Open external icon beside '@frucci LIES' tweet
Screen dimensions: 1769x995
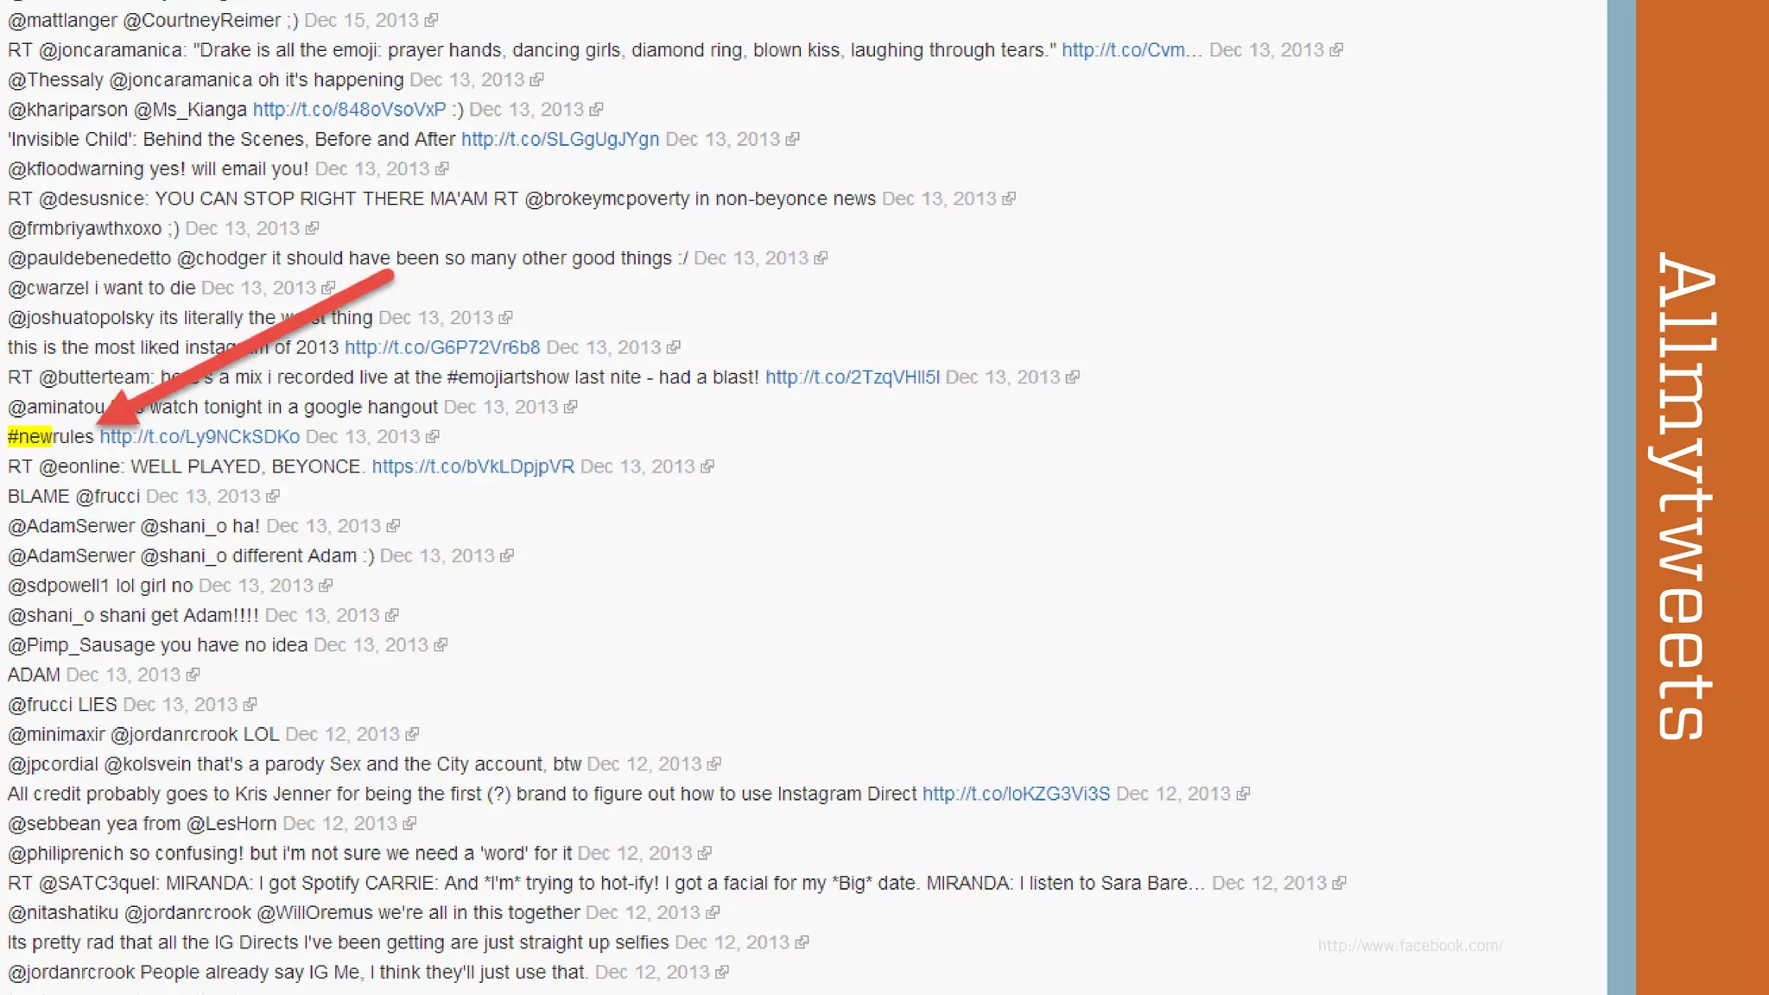pyautogui.click(x=250, y=705)
